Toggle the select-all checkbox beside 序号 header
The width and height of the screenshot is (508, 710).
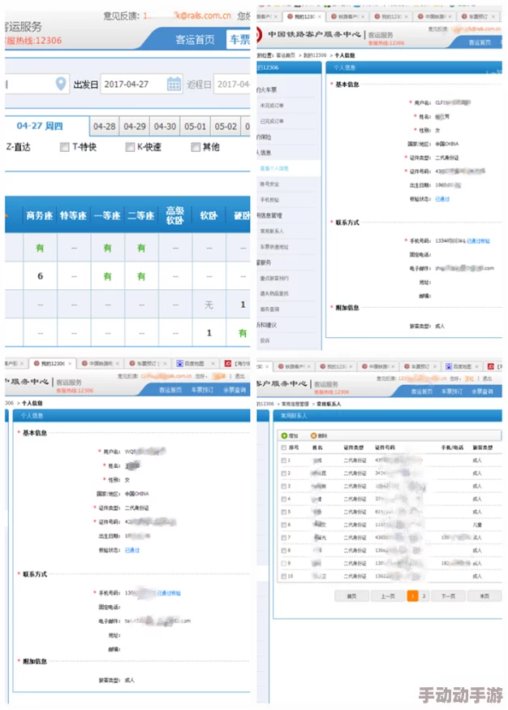(284, 448)
